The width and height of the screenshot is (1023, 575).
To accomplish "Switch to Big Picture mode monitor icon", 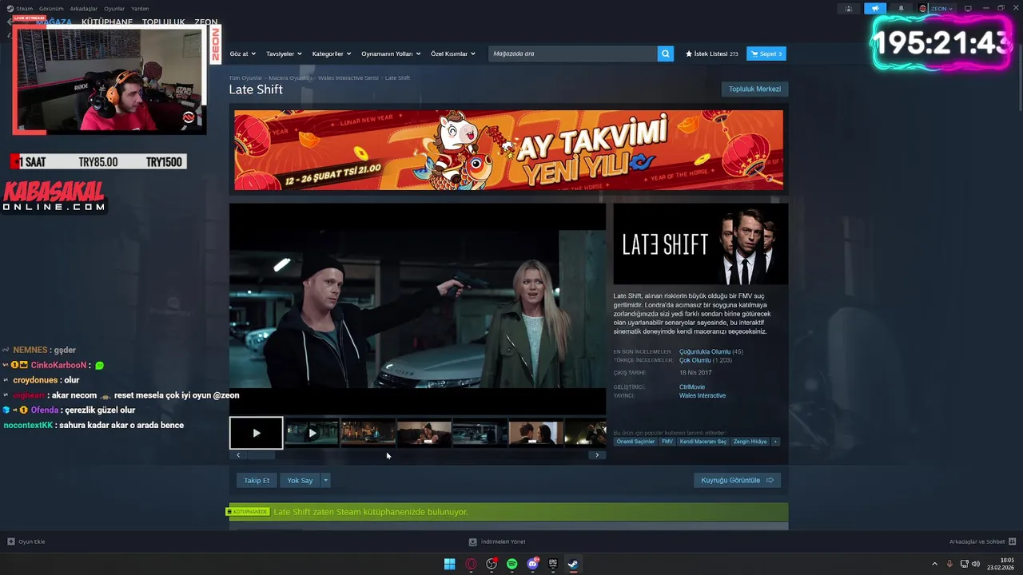I will point(968,9).
